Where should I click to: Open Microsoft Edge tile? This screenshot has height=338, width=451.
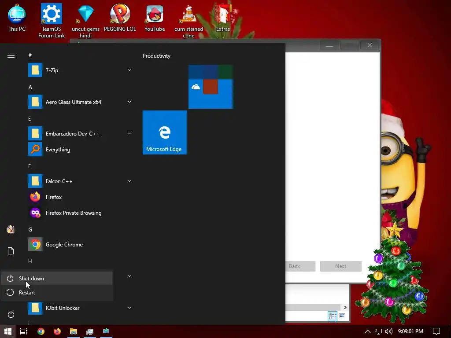[x=165, y=132]
